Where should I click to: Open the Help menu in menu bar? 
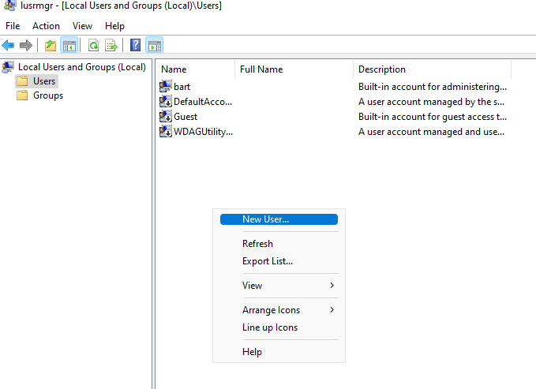pos(114,26)
